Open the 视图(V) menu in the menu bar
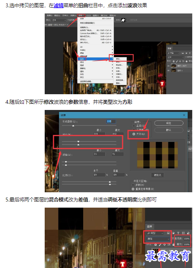Image resolution: width=193 pixels, height=268 pixels. point(95,15)
